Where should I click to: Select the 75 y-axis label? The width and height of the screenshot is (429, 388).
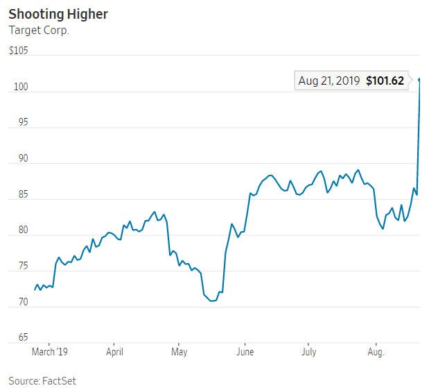click(24, 266)
